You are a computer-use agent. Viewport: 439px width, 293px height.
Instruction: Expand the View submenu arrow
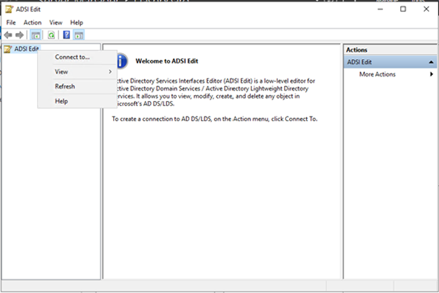110,72
